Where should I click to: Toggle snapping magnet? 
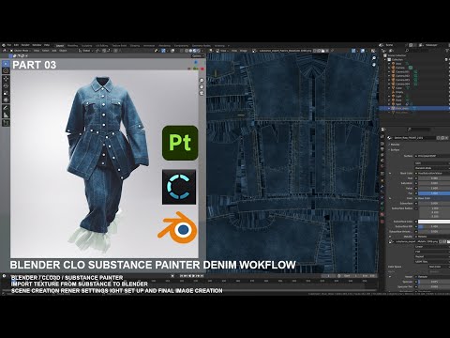tap(104, 51)
